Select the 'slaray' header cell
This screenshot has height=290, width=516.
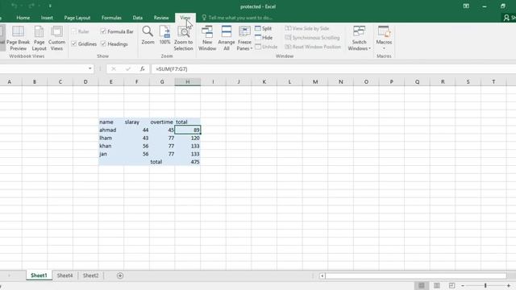[x=136, y=122]
